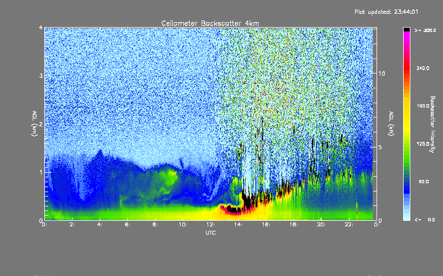
Task: Click the "<= 0.0" colorbar label
Action: click(x=425, y=220)
